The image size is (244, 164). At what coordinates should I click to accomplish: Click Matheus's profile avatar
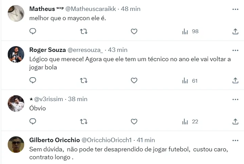[x=16, y=13]
